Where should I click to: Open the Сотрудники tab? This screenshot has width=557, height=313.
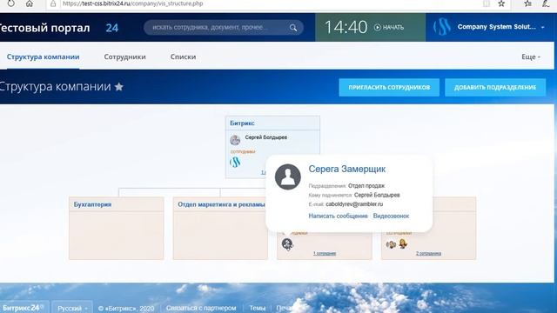(124, 57)
